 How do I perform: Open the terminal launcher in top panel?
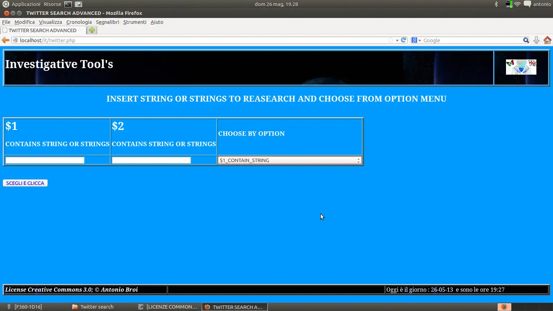[68, 4]
